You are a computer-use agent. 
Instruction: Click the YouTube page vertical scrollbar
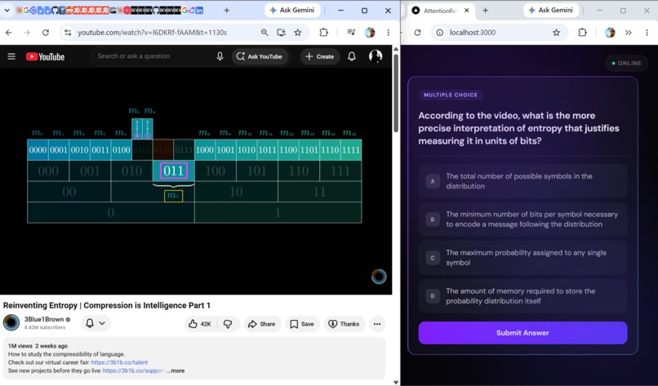tap(395, 95)
